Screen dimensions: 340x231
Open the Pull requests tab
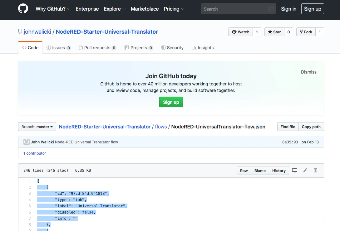[98, 48]
